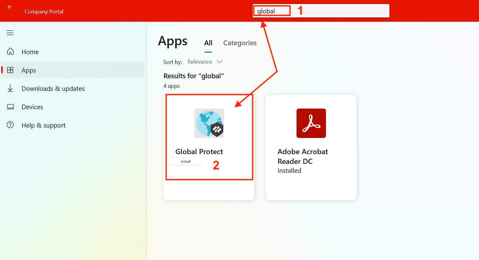Screen dimensions: 479x260
Task: Open the hamburger navigation menu
Action: pos(10,33)
